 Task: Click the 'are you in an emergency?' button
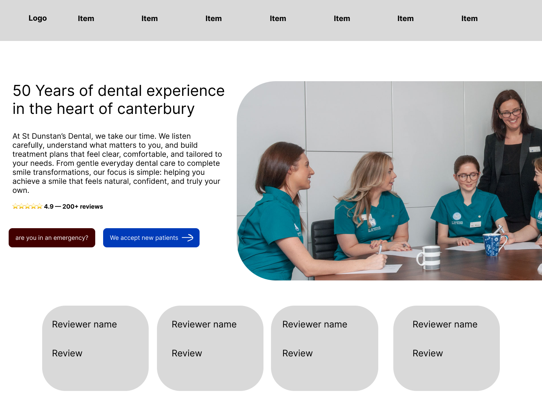click(52, 238)
